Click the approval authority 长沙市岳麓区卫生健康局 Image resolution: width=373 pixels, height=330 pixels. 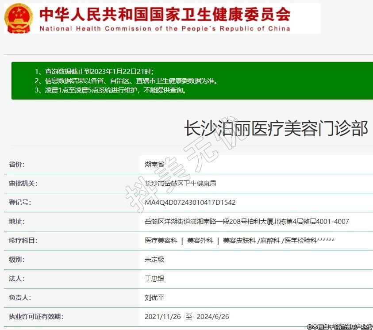coord(180,184)
